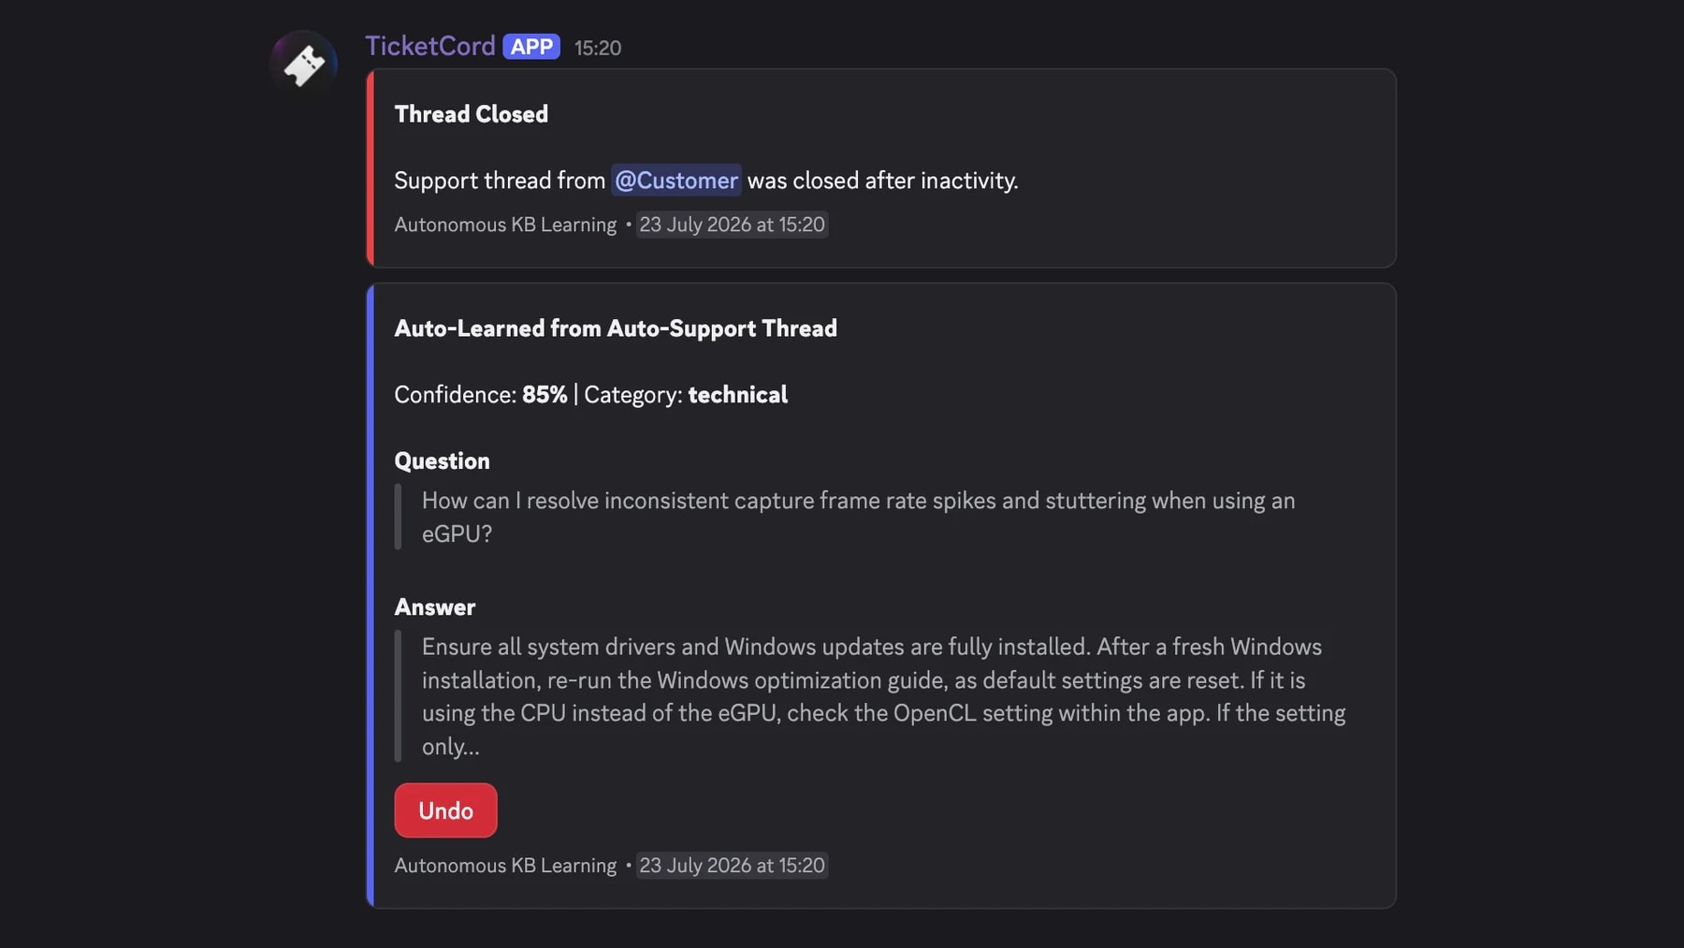Click the date in the Thread Closed footer
Viewport: 1684px width, 948px height.
click(732, 225)
